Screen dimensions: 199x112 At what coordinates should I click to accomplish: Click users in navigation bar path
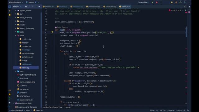(28, 110)
